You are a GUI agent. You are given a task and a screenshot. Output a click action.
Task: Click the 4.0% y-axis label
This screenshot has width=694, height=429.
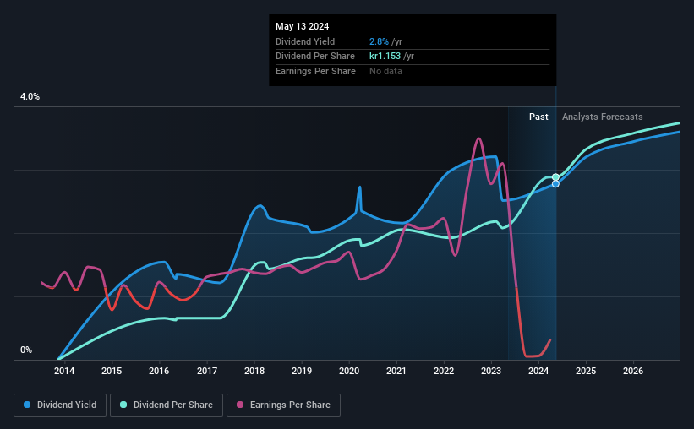click(30, 97)
